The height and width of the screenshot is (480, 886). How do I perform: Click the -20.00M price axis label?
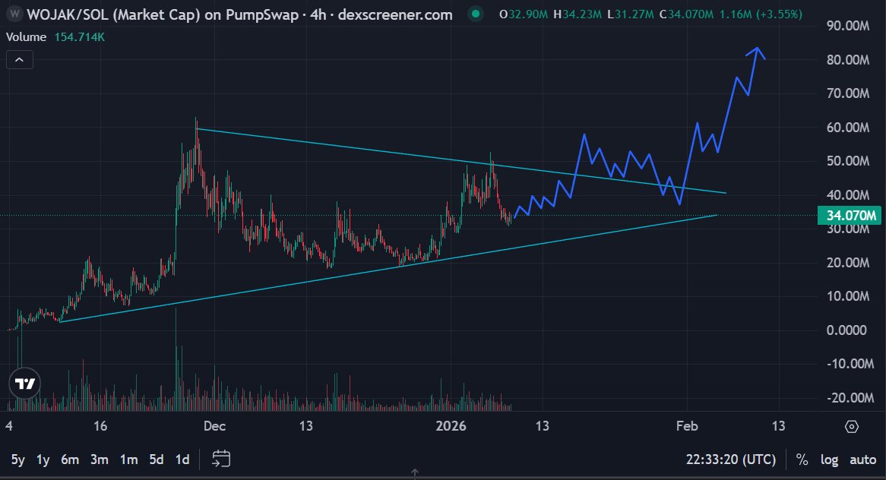tap(850, 397)
